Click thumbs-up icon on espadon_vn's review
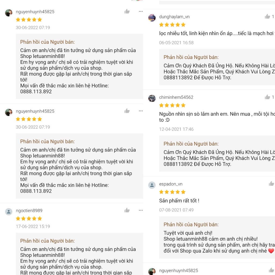This screenshot has height=275, width=275. [272, 184]
